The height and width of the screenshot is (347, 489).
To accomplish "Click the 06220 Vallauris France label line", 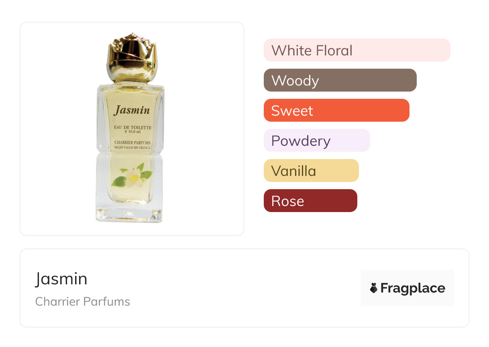I will point(132,148).
